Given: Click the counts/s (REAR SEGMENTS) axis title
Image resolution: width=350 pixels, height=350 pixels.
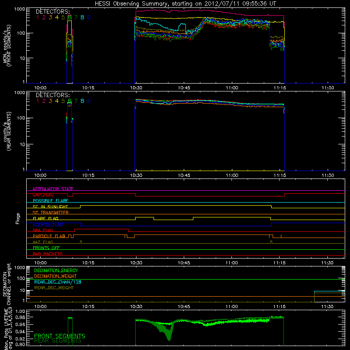Looking at the screenshot, I should (7, 131).
